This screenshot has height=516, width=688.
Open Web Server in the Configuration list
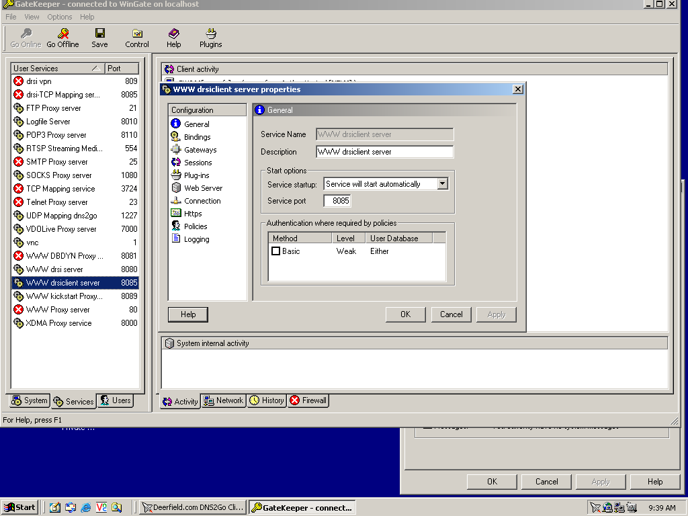[x=197, y=188]
